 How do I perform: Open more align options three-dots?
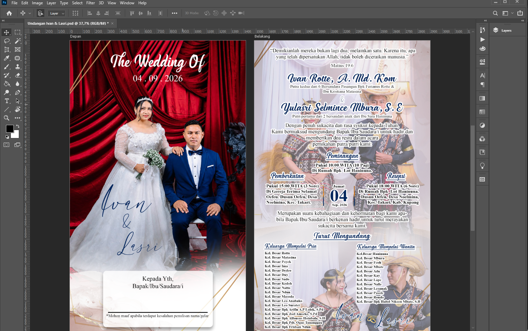pyautogui.click(x=175, y=13)
